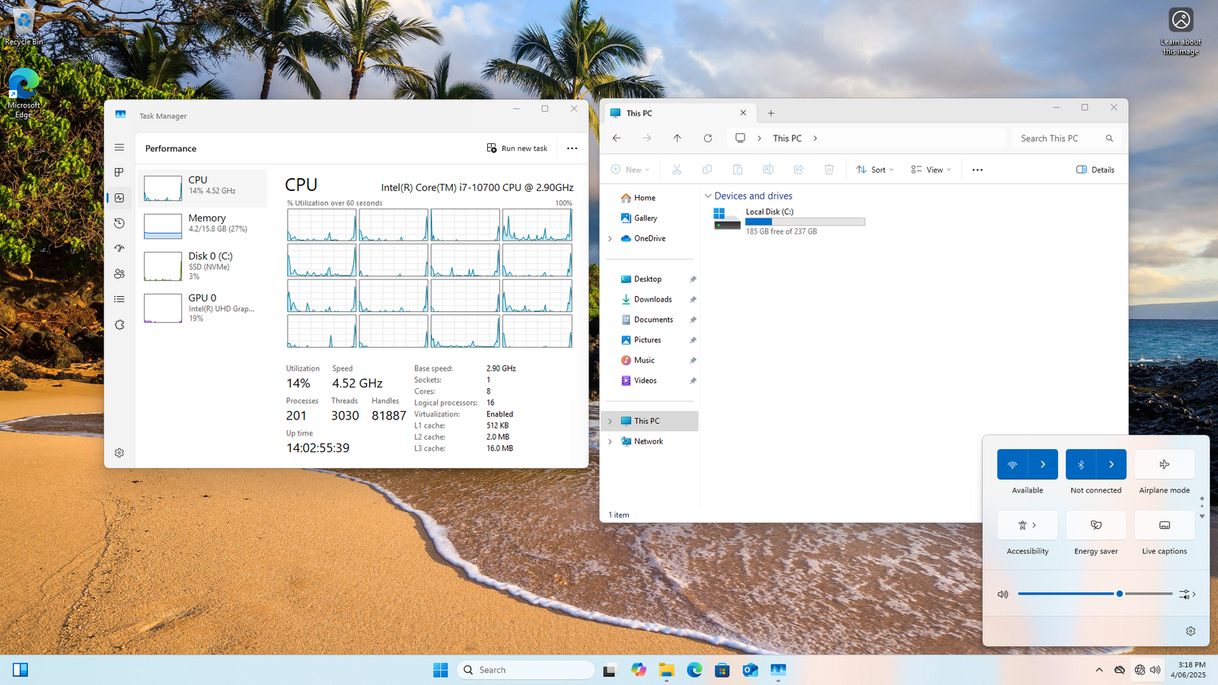1218x685 pixels.
Task: Go back in File Explorer
Action: 617,139
